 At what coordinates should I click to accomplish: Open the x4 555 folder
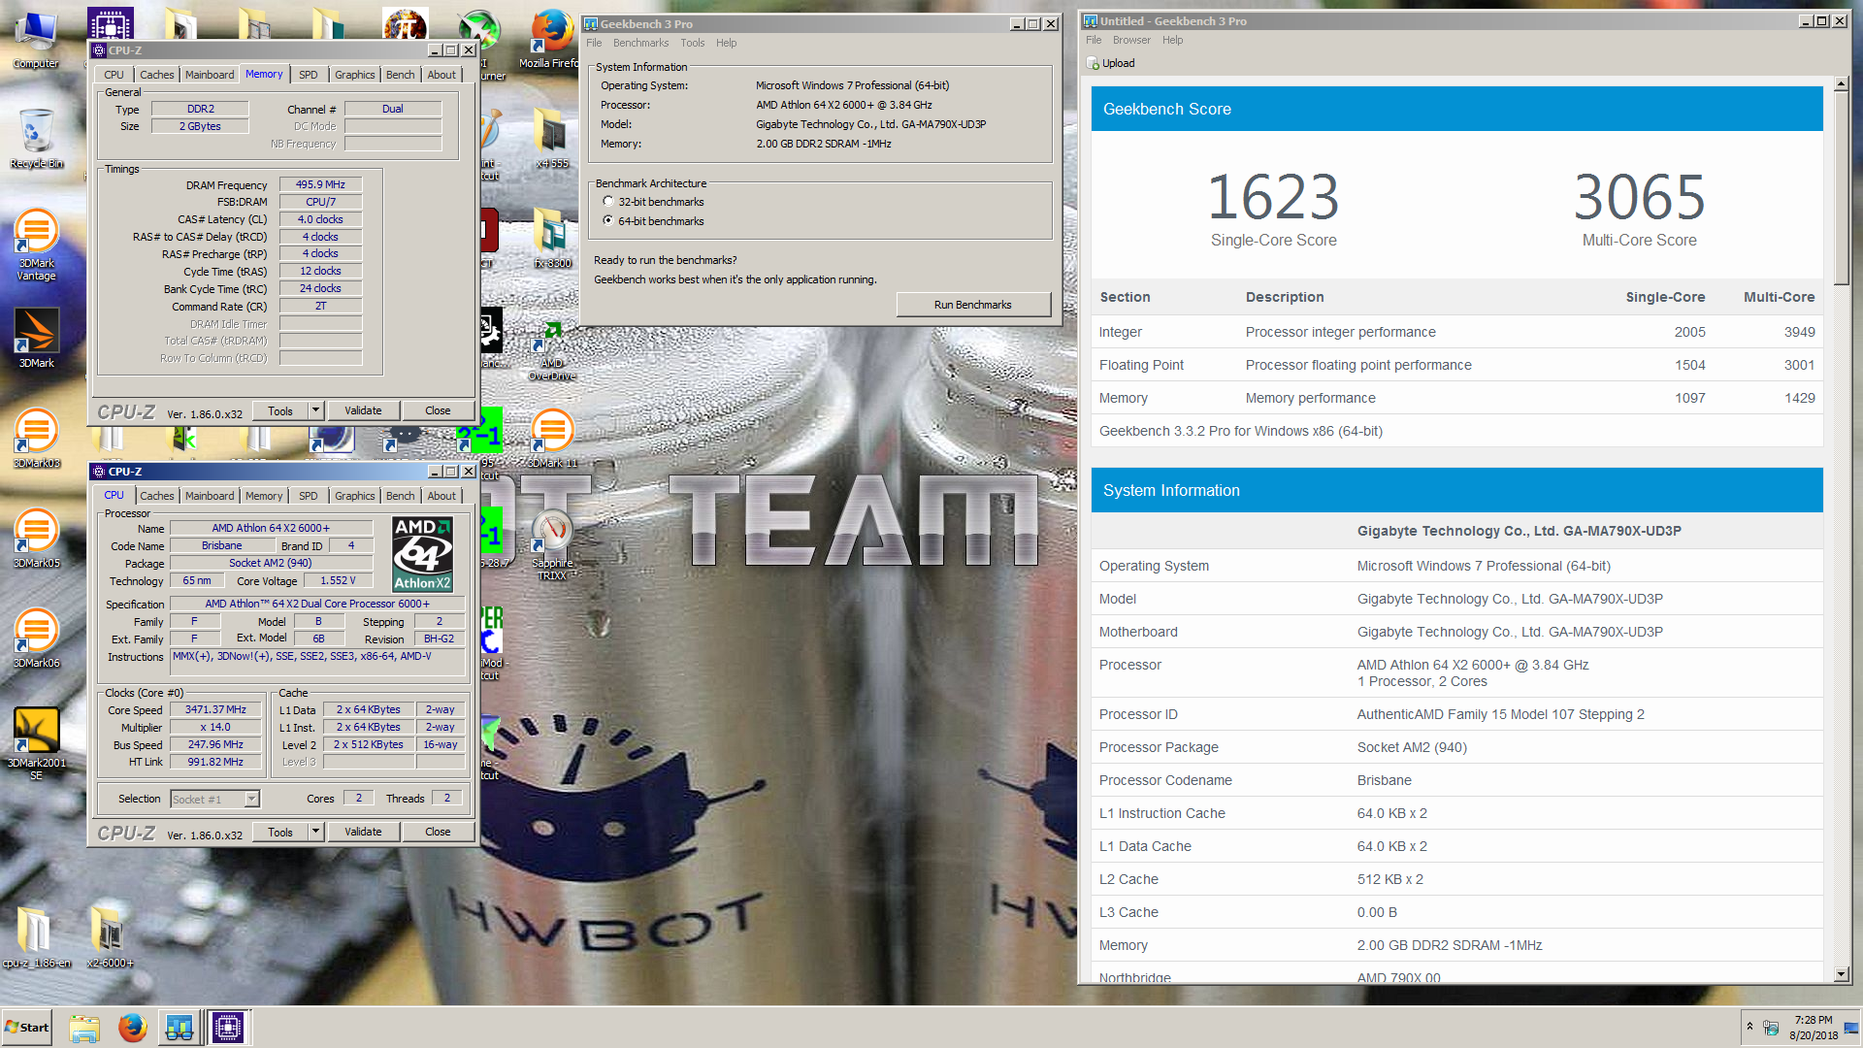[552, 139]
